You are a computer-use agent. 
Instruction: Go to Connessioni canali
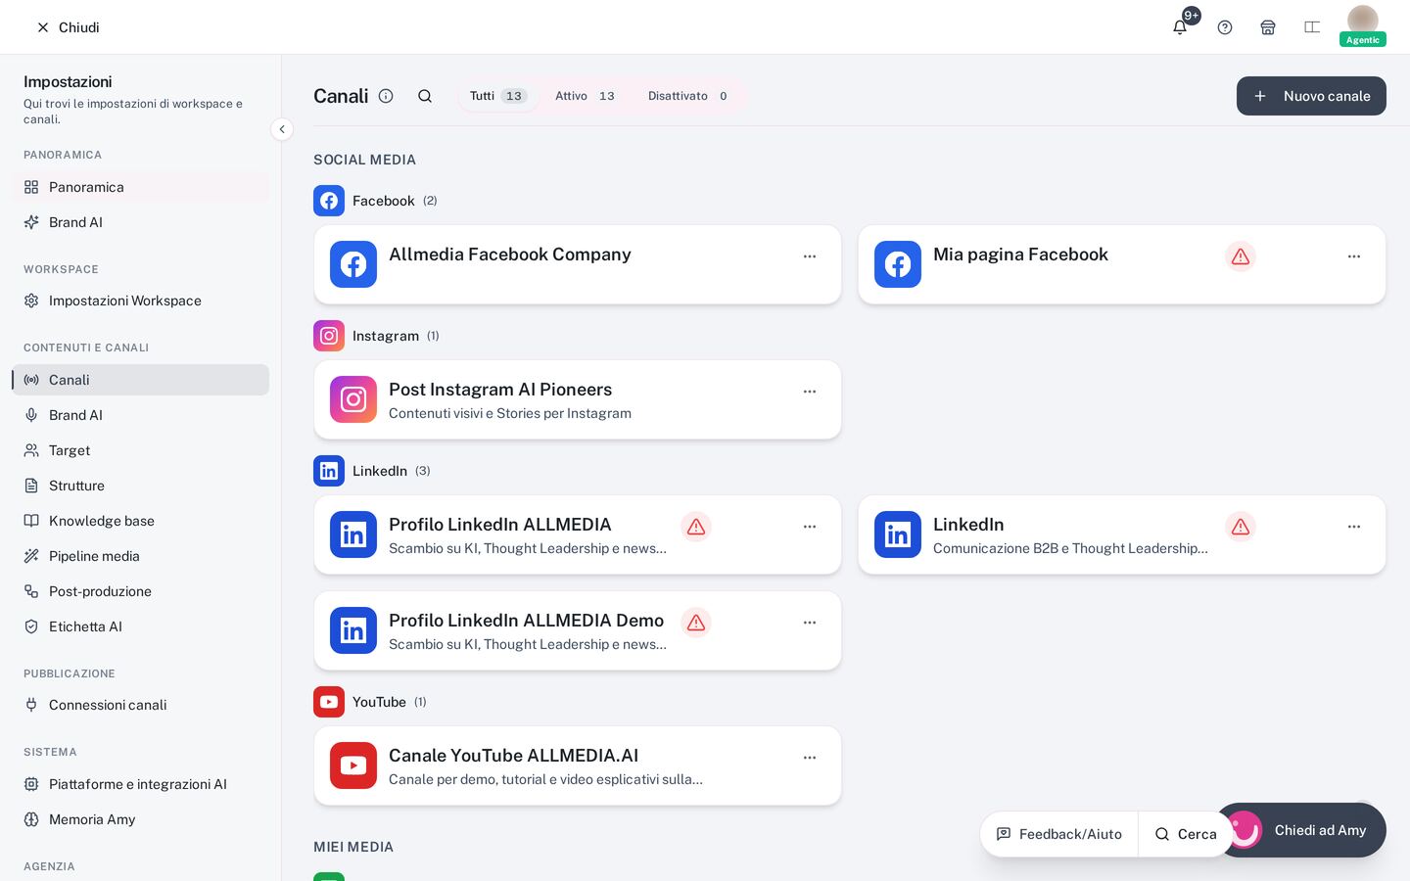pos(141,705)
